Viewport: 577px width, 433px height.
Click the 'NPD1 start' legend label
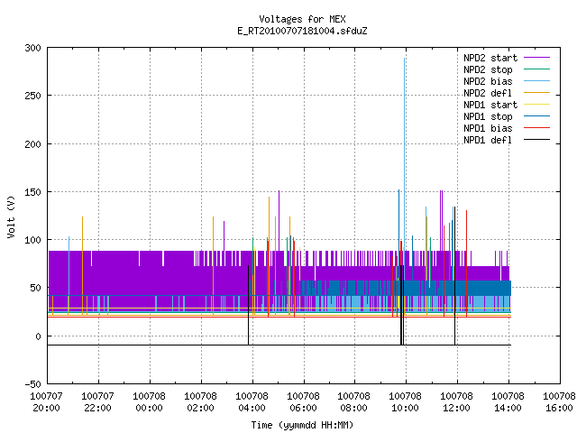(490, 105)
